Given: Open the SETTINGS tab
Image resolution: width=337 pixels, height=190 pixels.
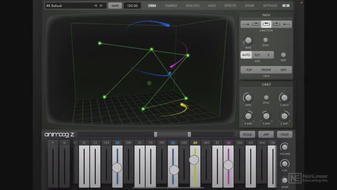Looking at the screenshot, I should pyautogui.click(x=270, y=6).
